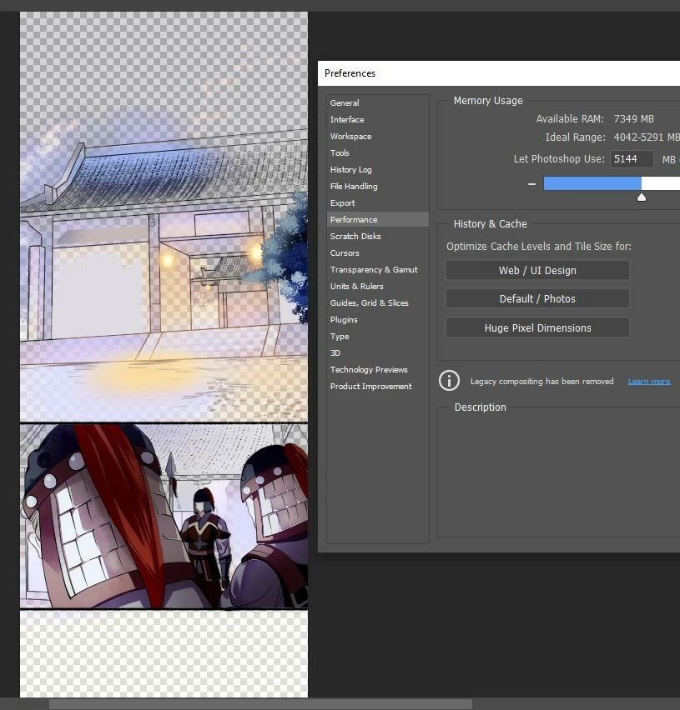Click the memory usage blue slider bar

592,183
